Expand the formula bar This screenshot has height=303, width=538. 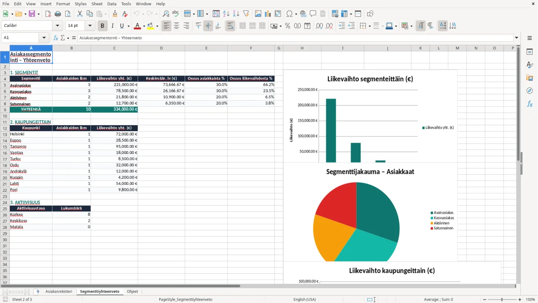(x=516, y=38)
